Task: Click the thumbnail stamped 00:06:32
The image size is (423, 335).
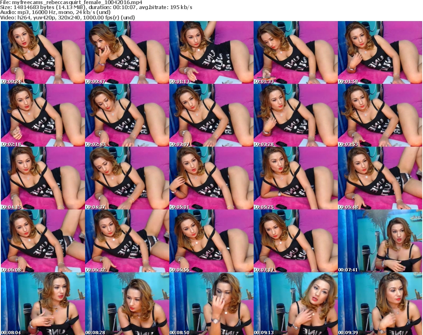Action: coord(127,241)
